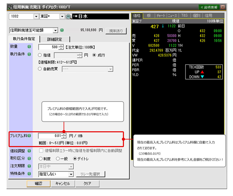Click help icon beside 数量 label
This screenshot has width=233, height=196.
29,47
